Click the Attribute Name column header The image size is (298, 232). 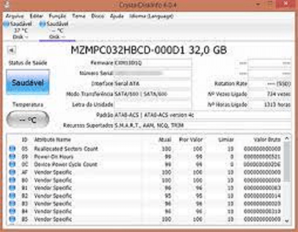(x=52, y=140)
